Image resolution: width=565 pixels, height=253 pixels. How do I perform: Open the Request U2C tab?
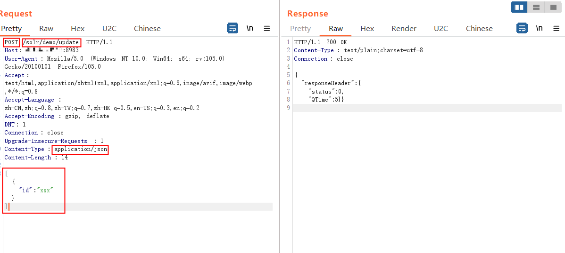point(109,28)
